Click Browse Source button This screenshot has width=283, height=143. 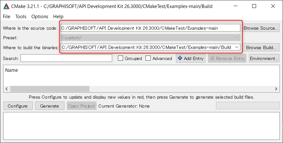[x=261, y=28]
